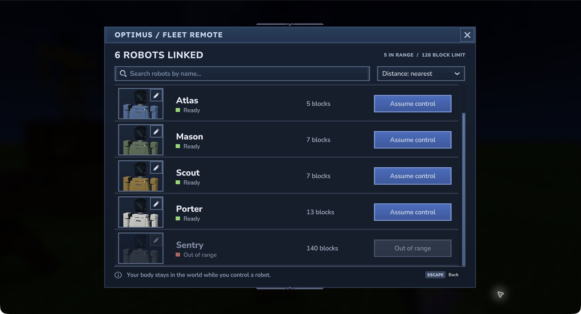Click the Porter robot name
The image size is (581, 314).
(x=189, y=209)
